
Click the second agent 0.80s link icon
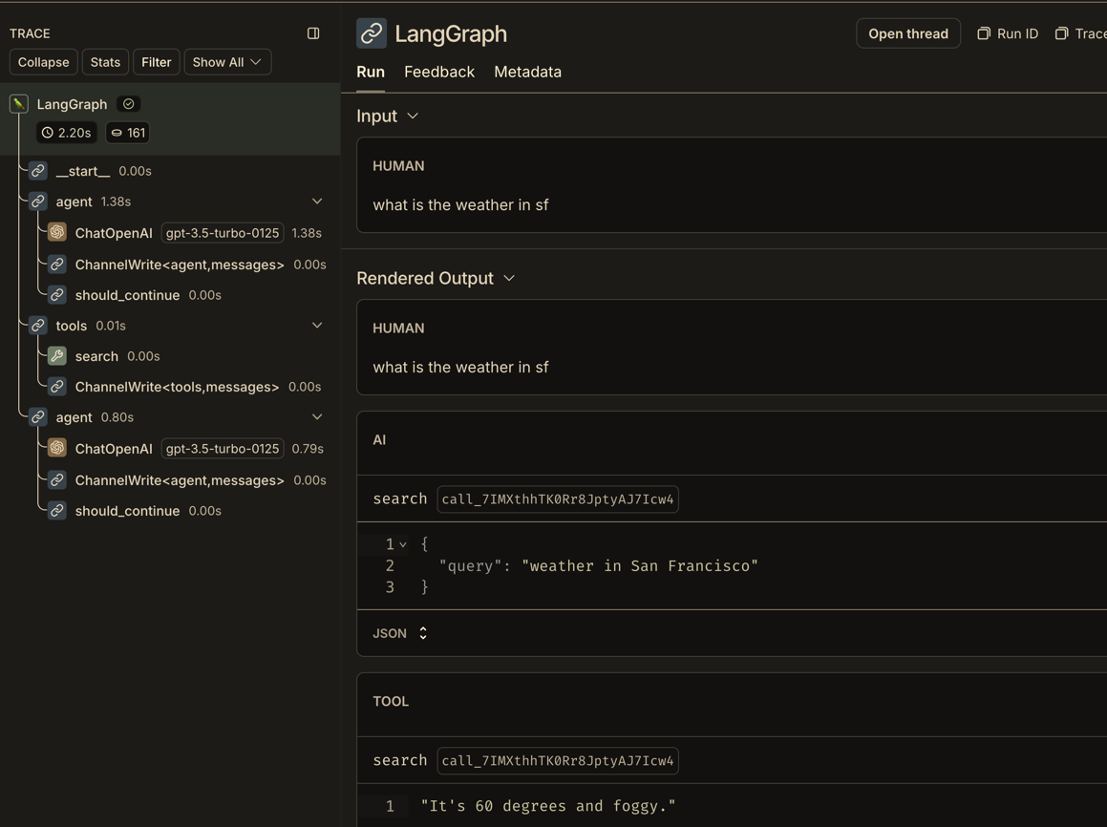click(x=38, y=417)
